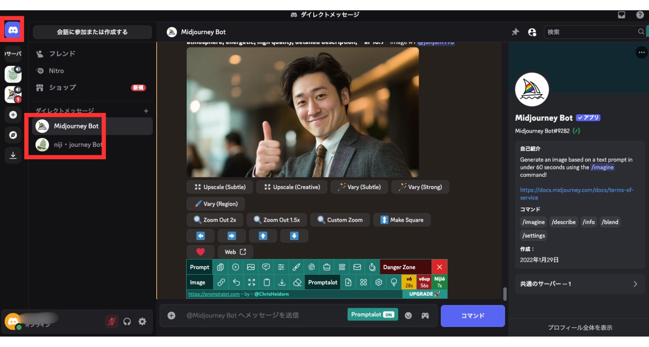Click Promptalot expand fullscreen icon
This screenshot has width=649, height=347.
252,282
